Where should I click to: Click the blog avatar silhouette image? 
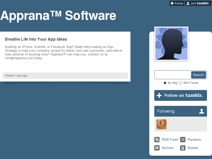(x=171, y=43)
